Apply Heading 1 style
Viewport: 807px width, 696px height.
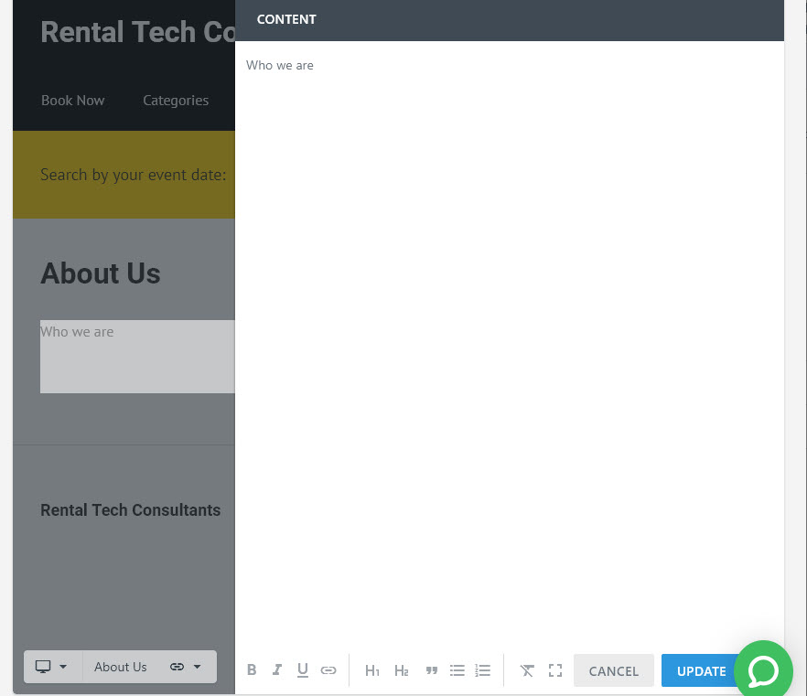[x=372, y=670]
